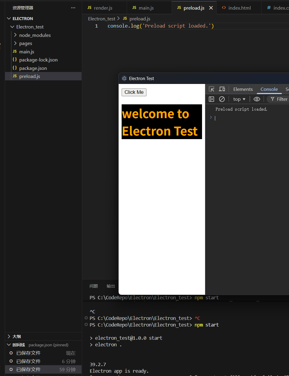Image resolution: width=289 pixels, height=376 pixels.
Task: Expand the node_modules folder
Action: 35,35
